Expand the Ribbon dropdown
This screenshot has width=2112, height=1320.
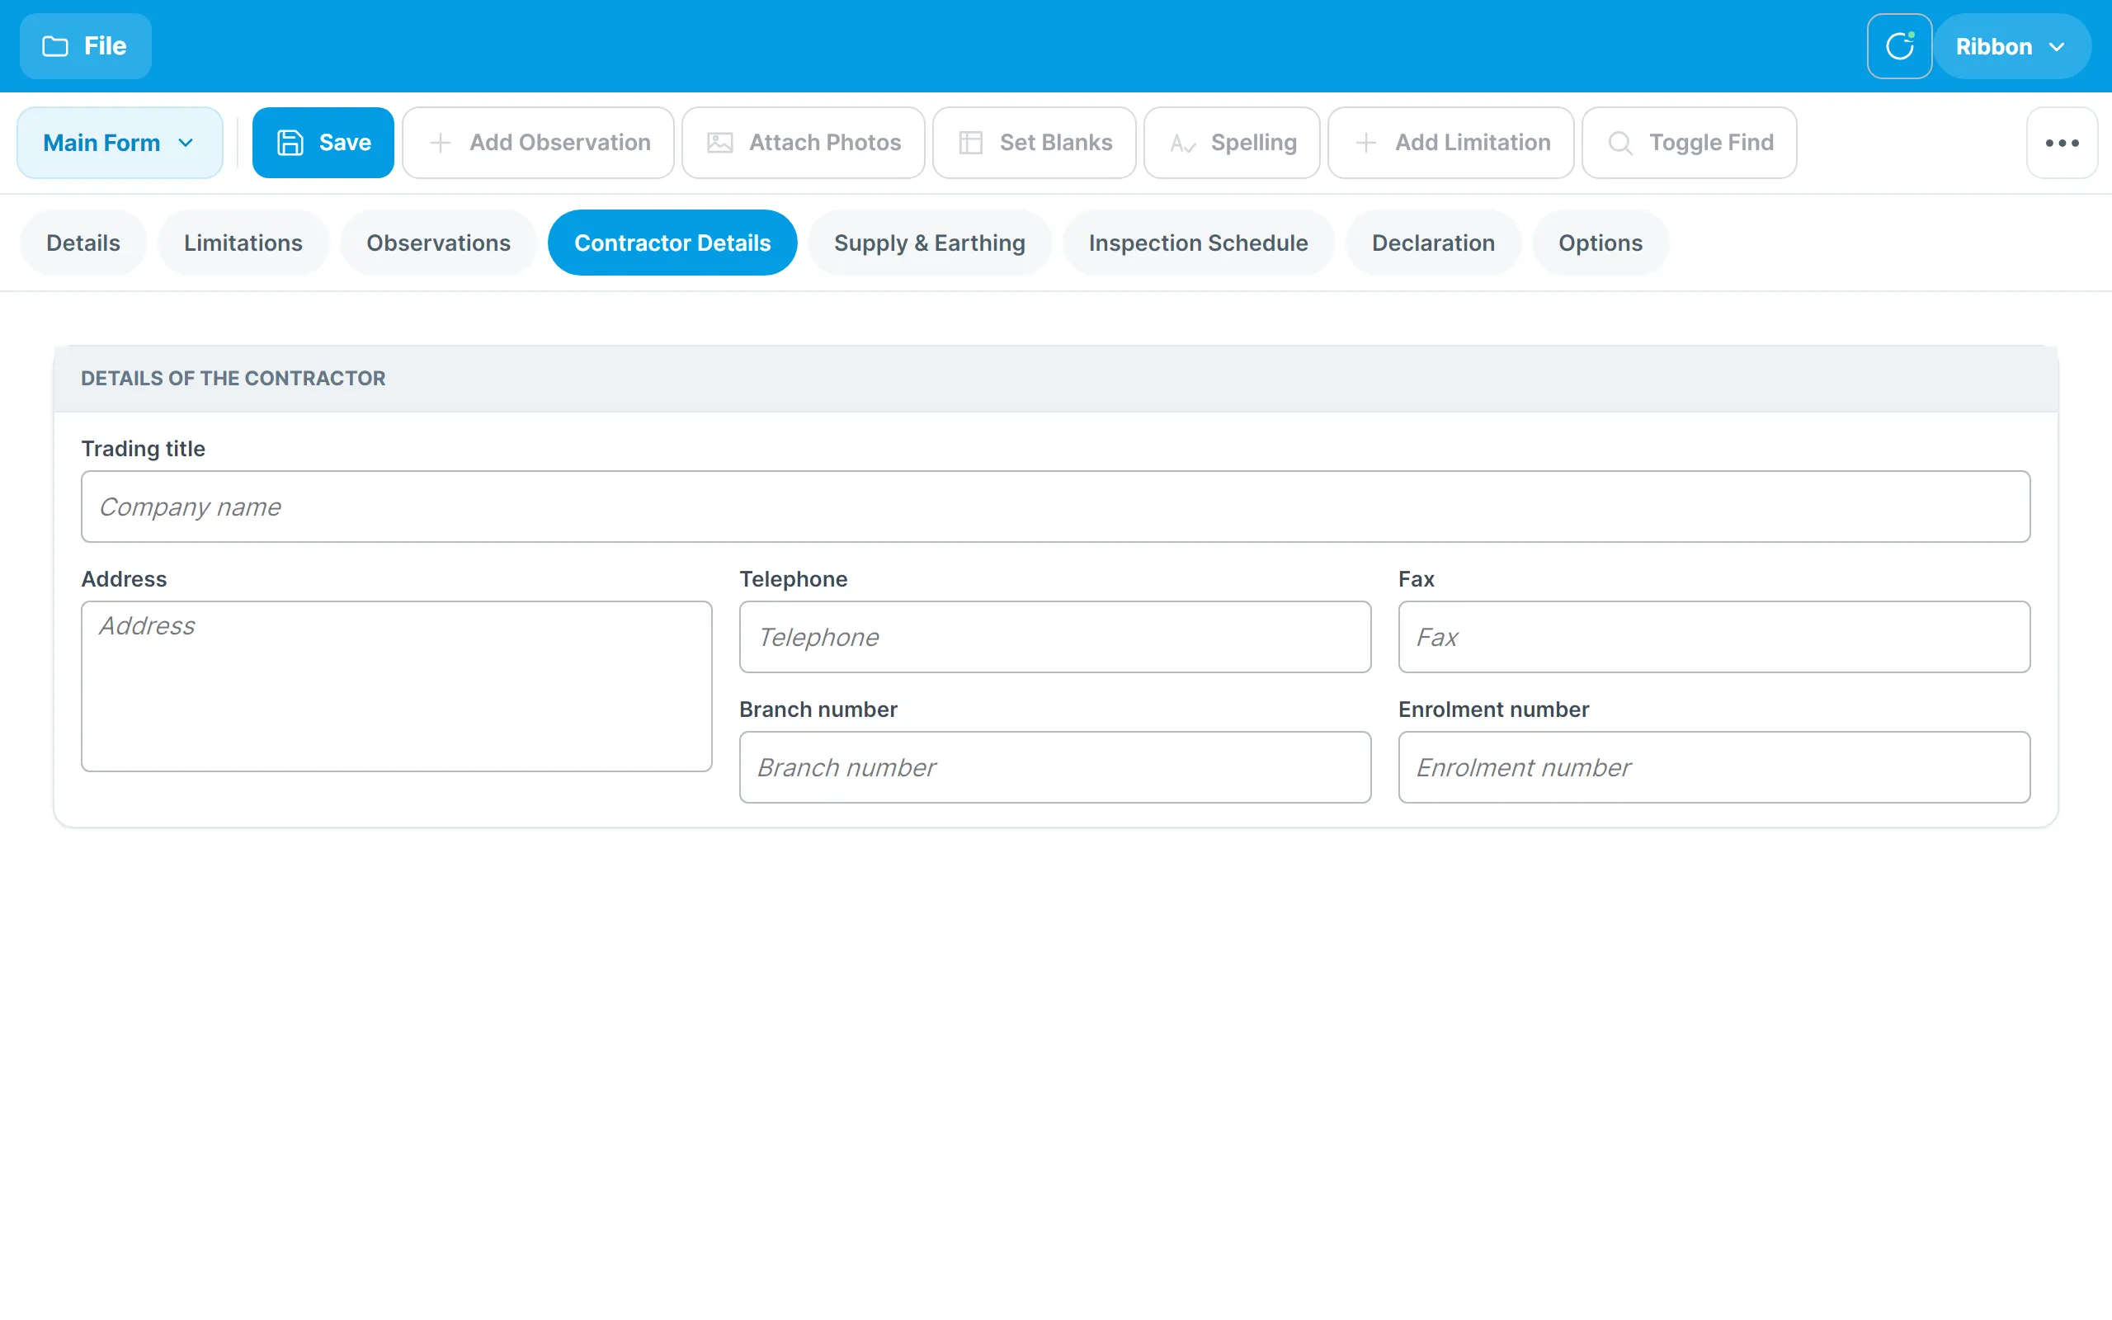pyautogui.click(x=2011, y=46)
